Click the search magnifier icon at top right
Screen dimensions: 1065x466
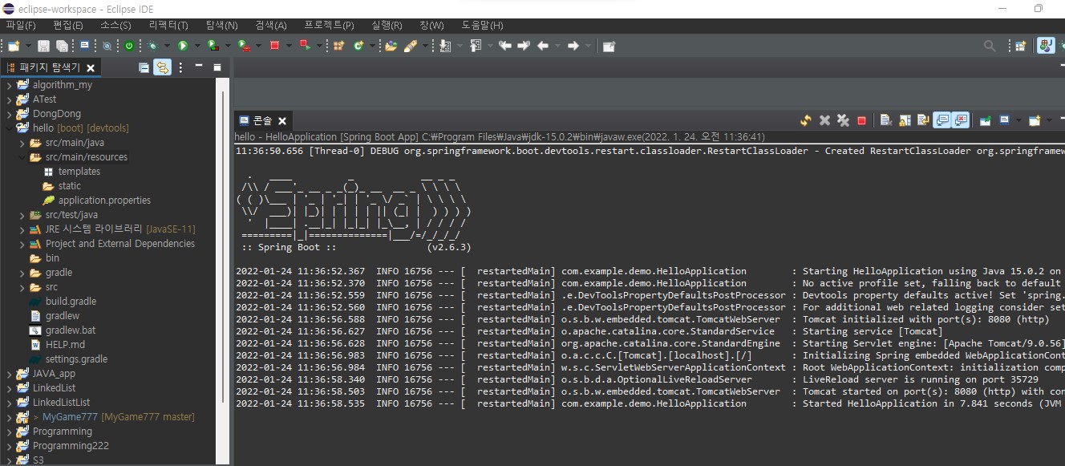click(x=990, y=46)
